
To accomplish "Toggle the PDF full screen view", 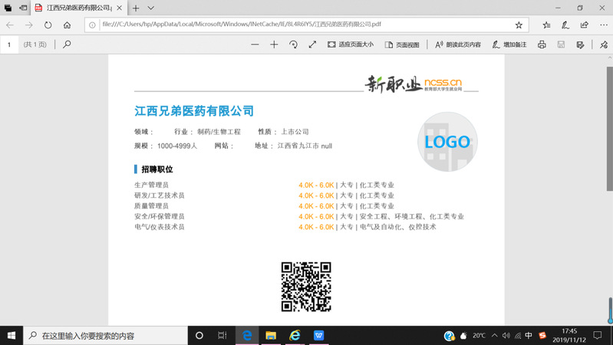I will coord(312,44).
